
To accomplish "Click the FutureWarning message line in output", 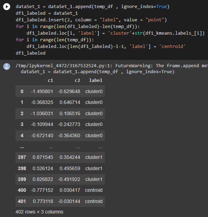I will (112, 66).
